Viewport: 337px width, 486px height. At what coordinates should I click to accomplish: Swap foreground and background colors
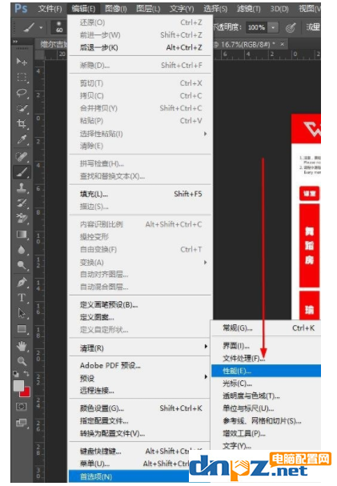[x=27, y=373]
